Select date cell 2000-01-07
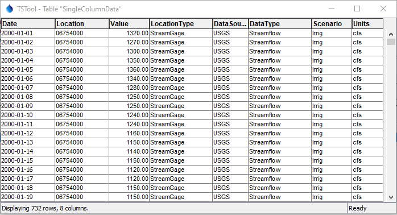 coord(28,88)
